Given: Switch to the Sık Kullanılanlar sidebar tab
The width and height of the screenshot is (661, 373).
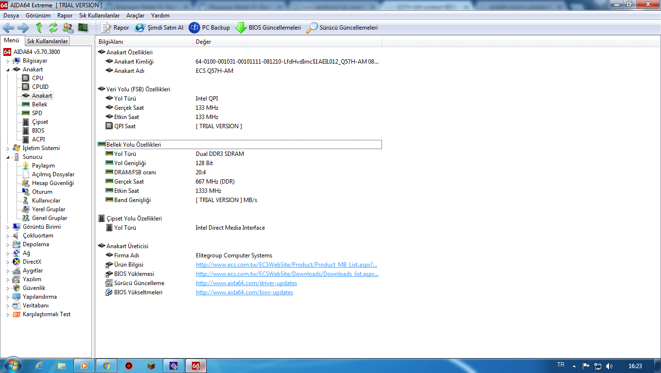Looking at the screenshot, I should click(47, 41).
